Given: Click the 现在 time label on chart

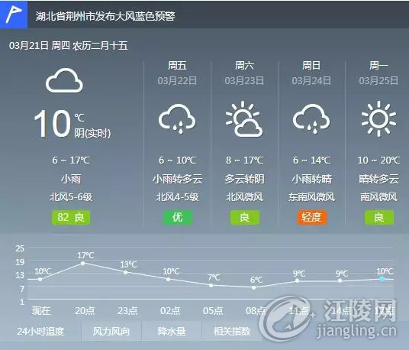Looking at the screenshot, I should click(41, 310).
